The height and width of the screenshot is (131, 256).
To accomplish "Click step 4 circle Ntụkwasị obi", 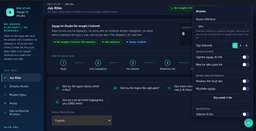I will point(167,63).
